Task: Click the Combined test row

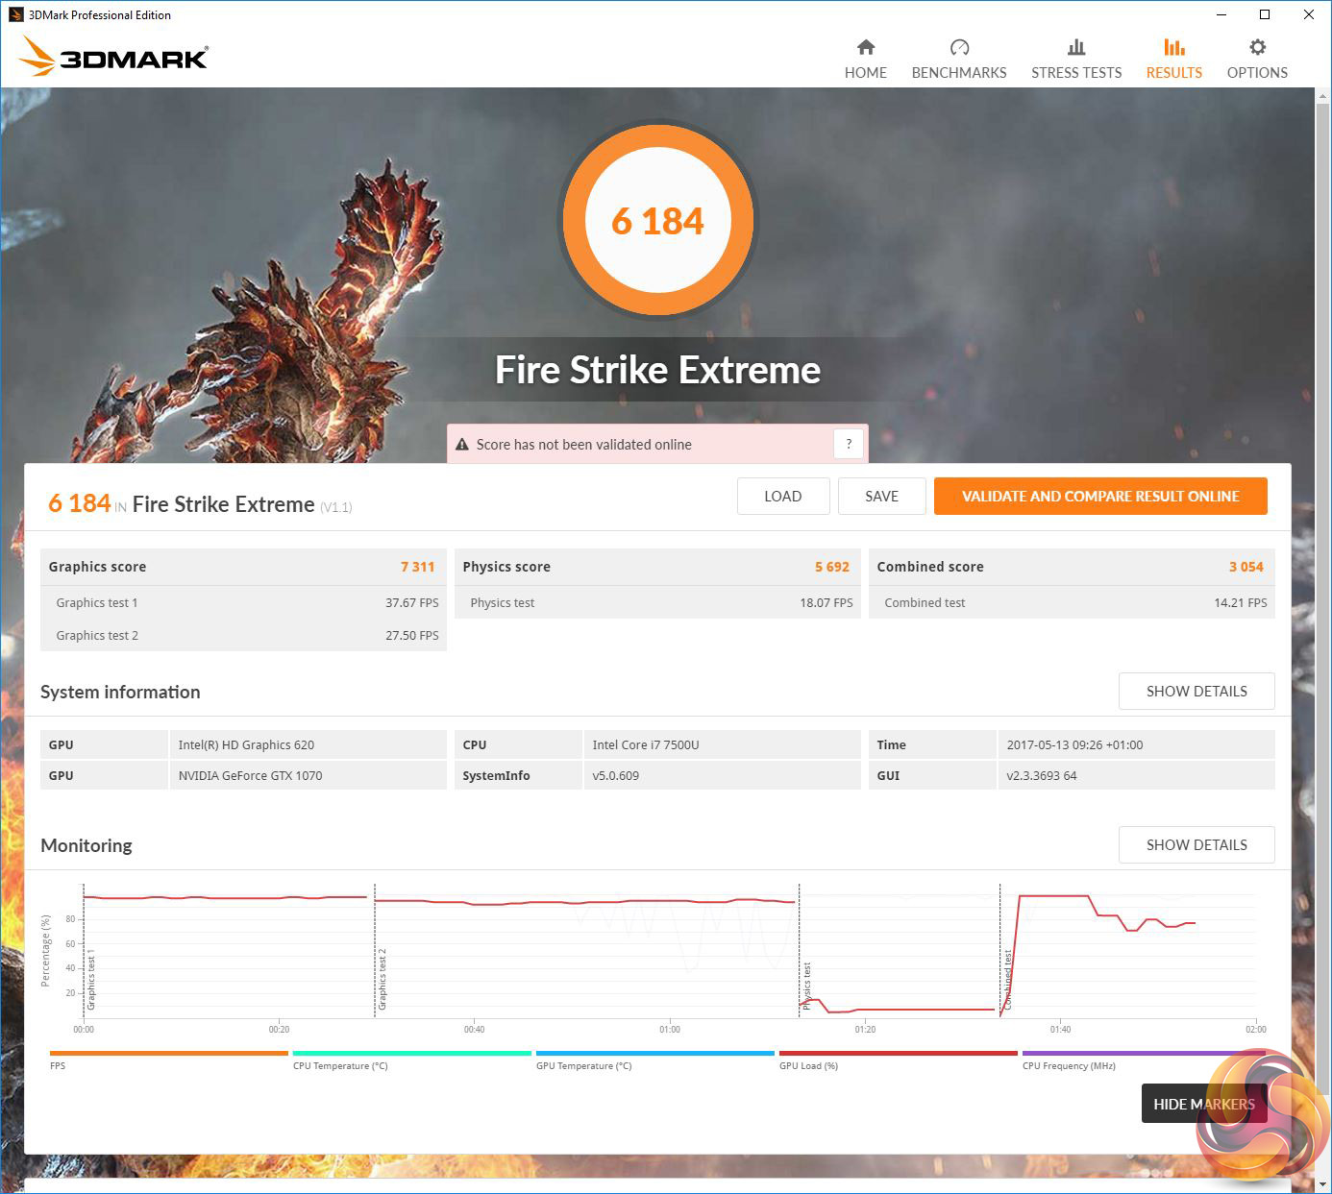Action: [1073, 603]
